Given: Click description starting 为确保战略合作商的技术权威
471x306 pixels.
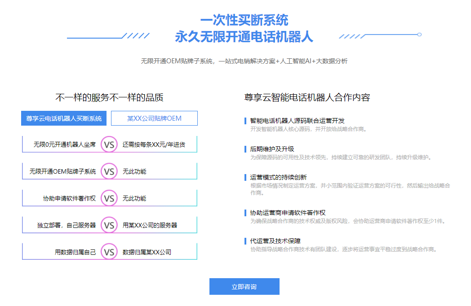Looking at the screenshot, I should (x=348, y=221).
